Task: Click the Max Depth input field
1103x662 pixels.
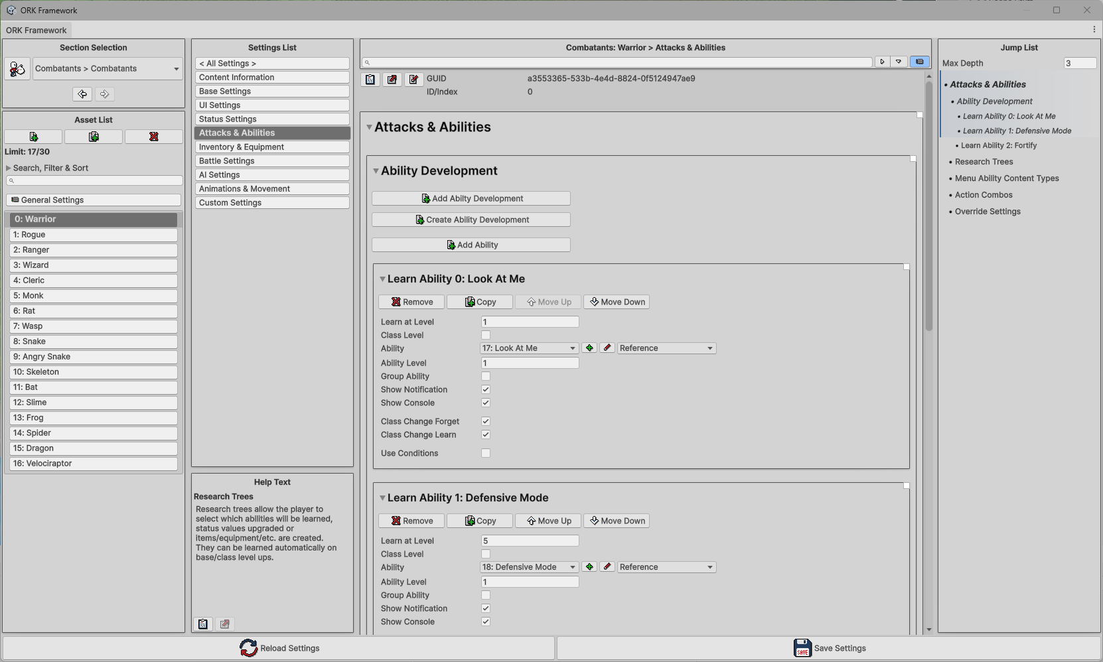Action: pos(1080,63)
